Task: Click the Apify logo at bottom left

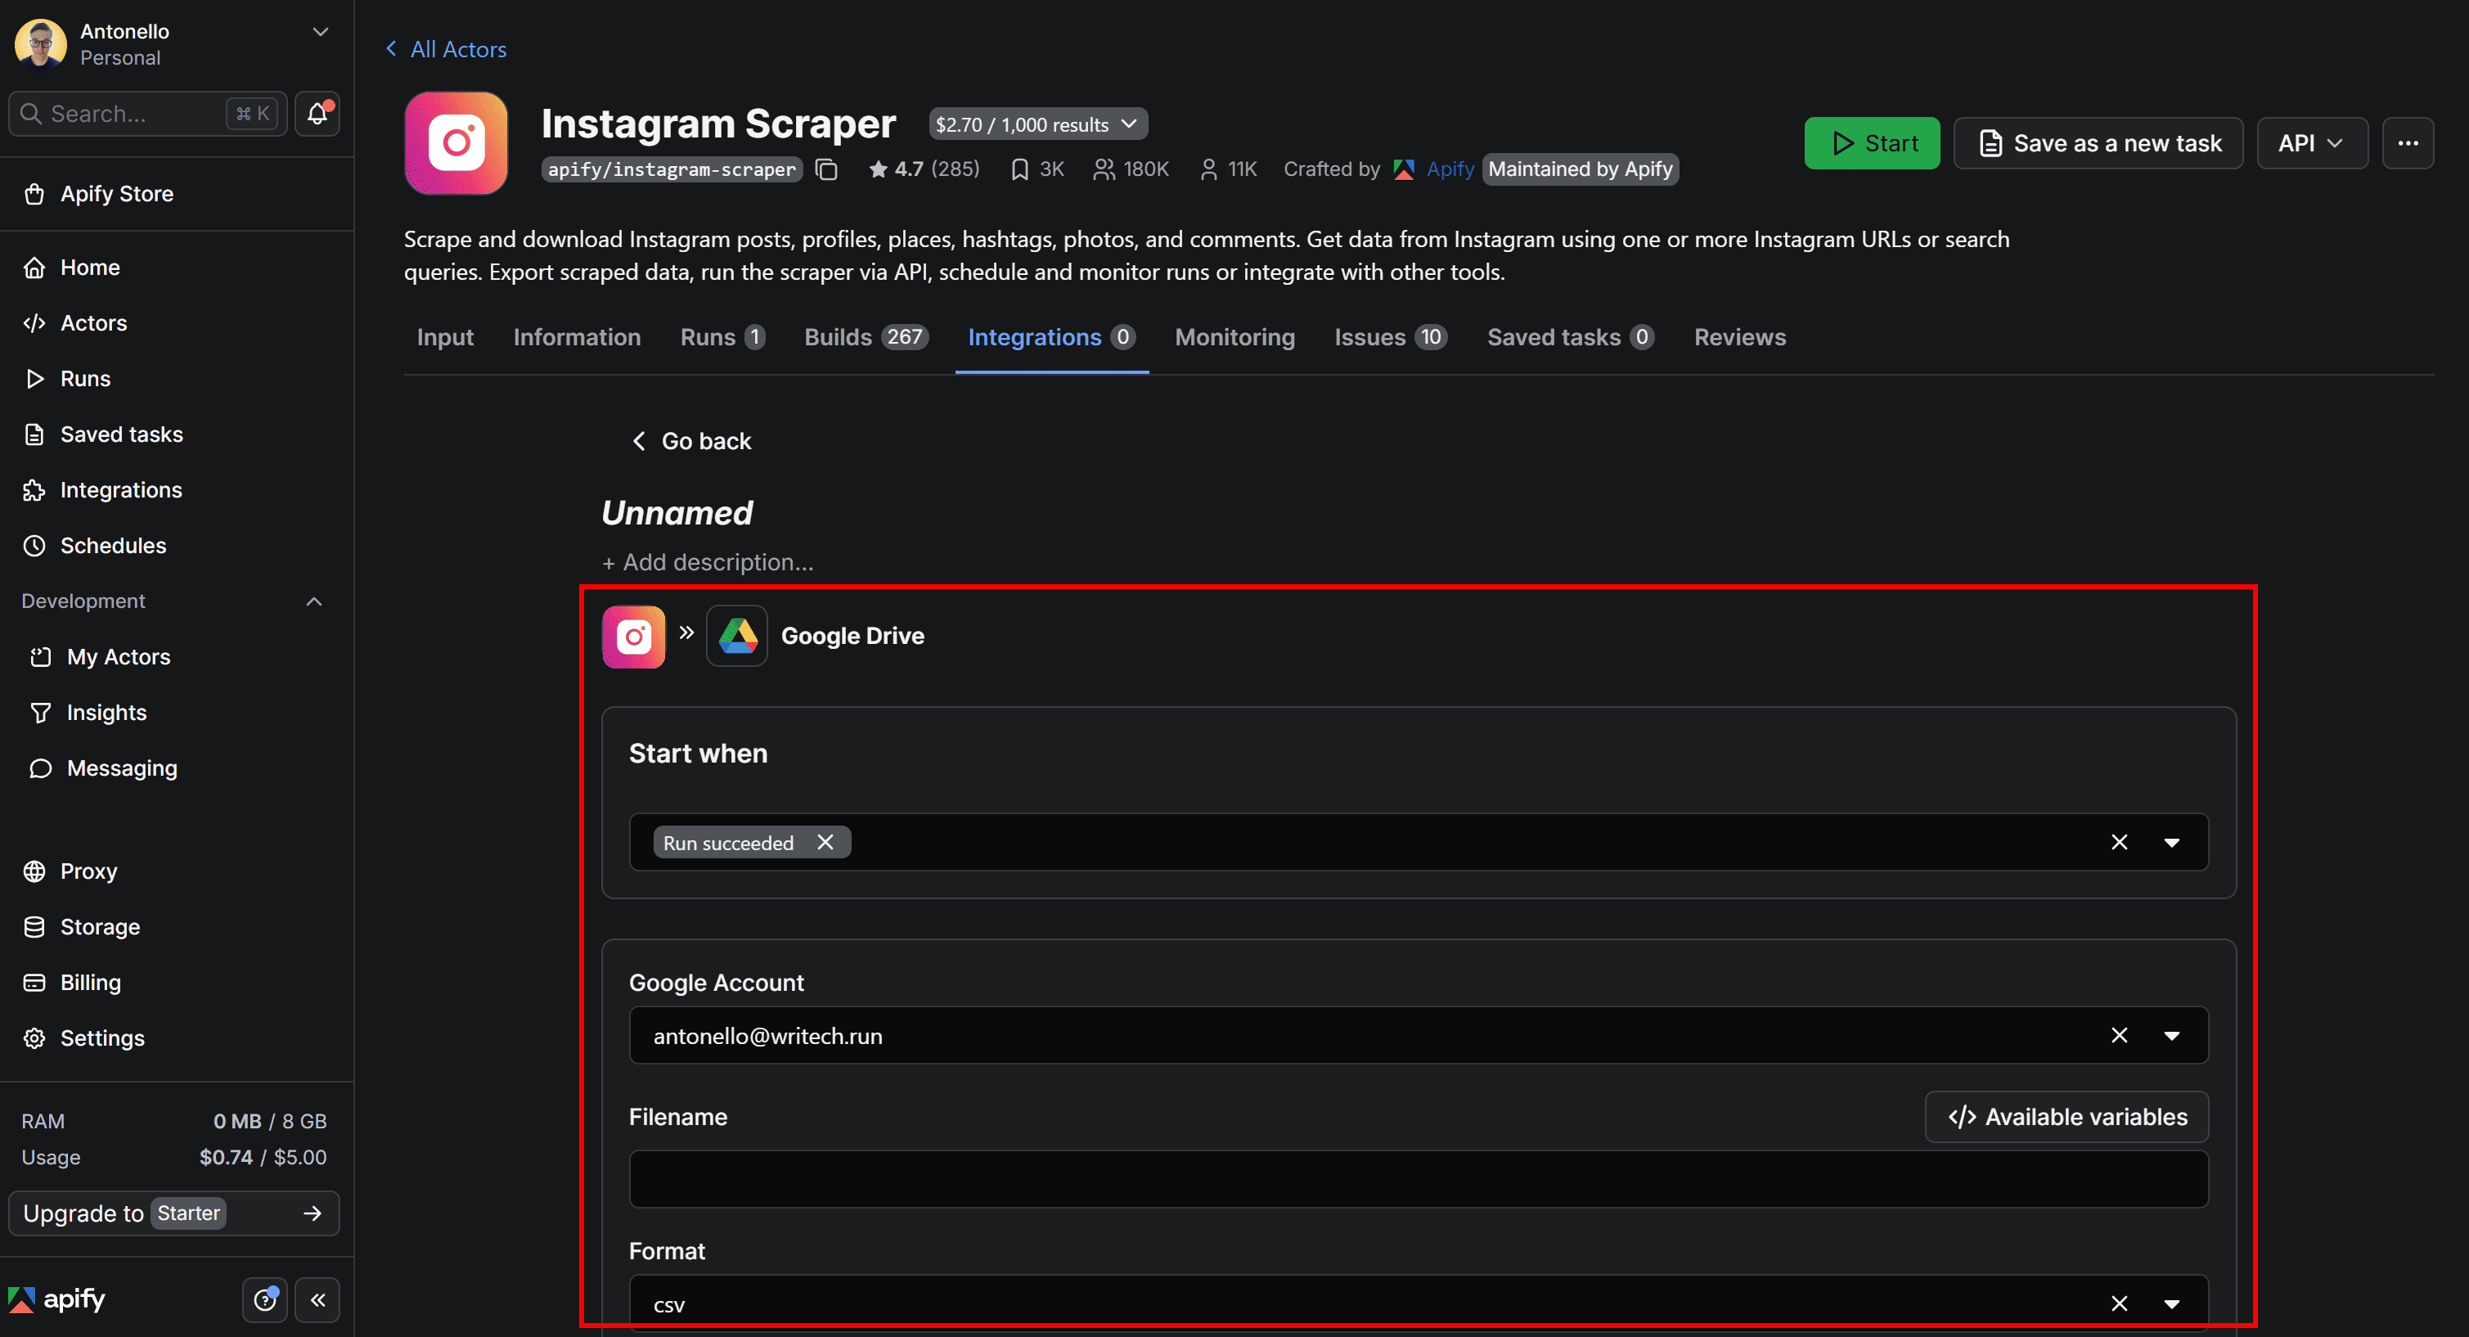Action: [57, 1299]
